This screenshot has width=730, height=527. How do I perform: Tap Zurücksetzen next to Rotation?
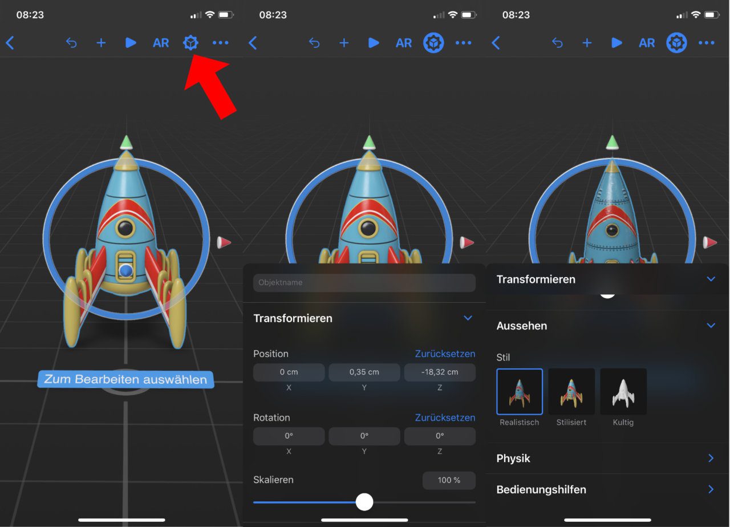point(444,417)
